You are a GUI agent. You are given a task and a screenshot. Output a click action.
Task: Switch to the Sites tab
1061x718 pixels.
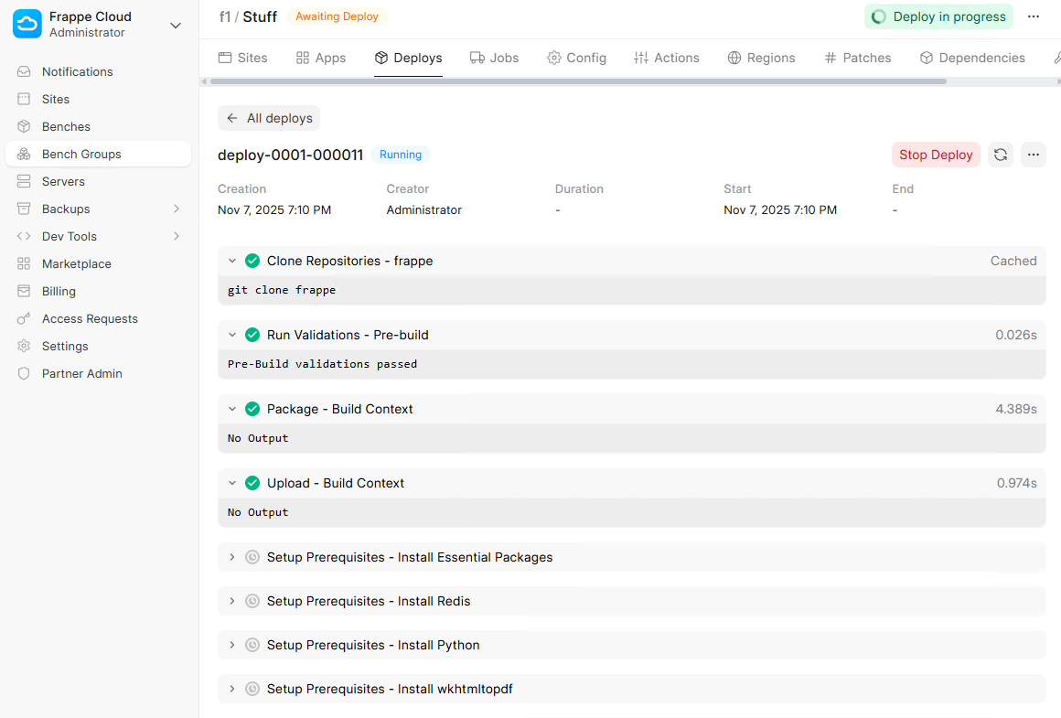click(x=243, y=58)
